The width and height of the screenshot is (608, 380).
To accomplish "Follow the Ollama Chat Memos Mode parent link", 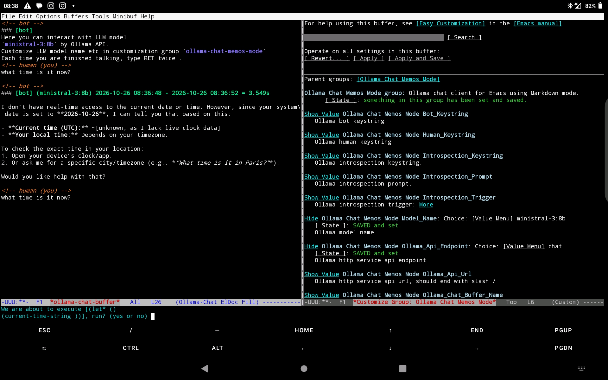I will [398, 79].
